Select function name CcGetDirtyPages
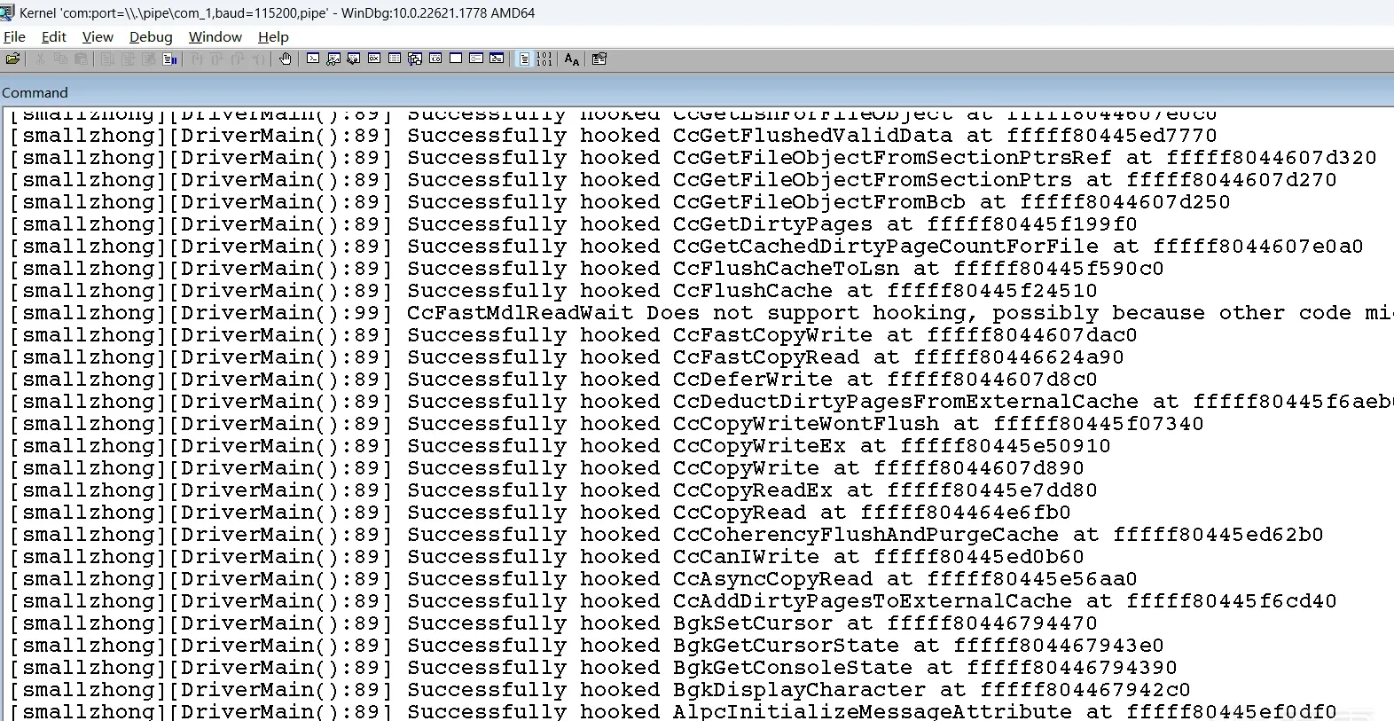1394x721 pixels. [x=772, y=224]
